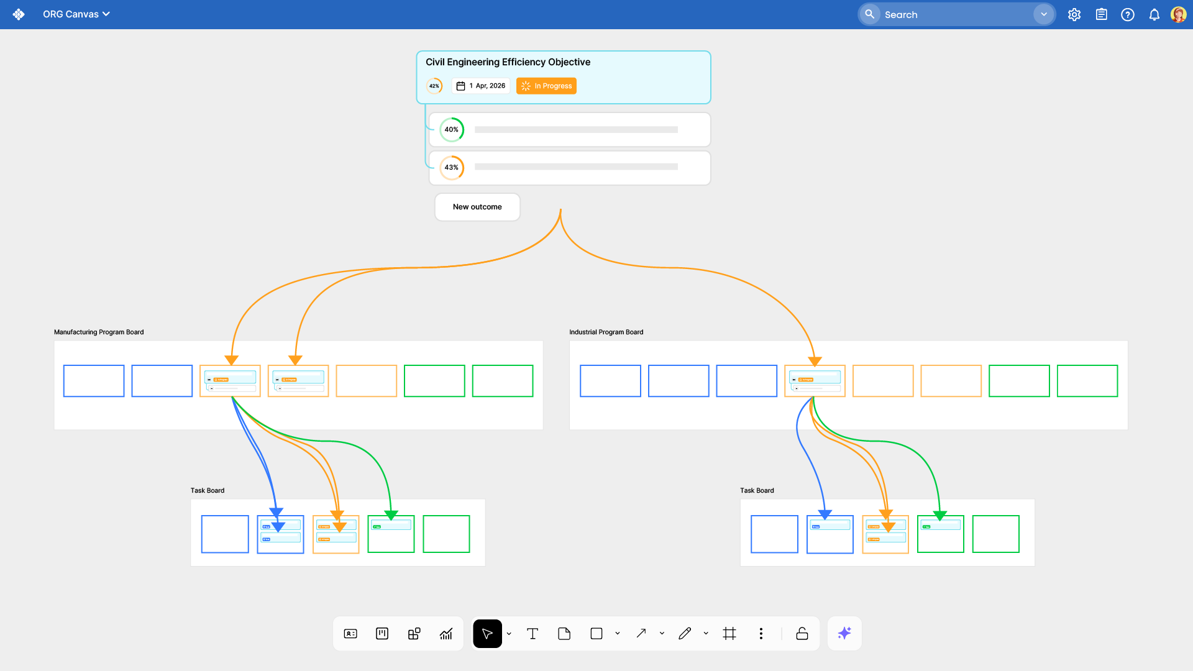Expand the pen tool options chevron

[705, 633]
